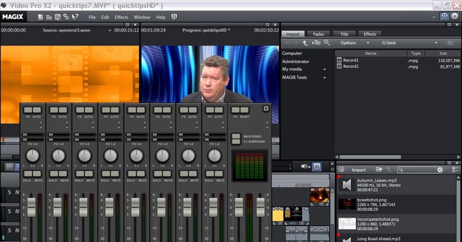Show folder tree icon in media browser toolbar
This screenshot has width=462, height=242.
(x=316, y=43)
